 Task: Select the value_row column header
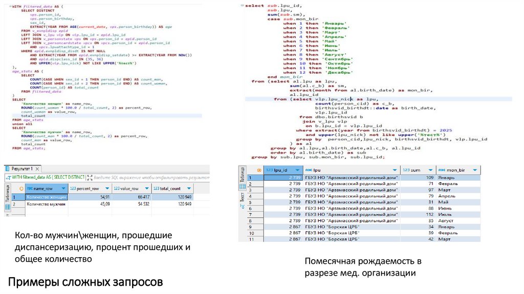pyautogui.click(x=132, y=188)
